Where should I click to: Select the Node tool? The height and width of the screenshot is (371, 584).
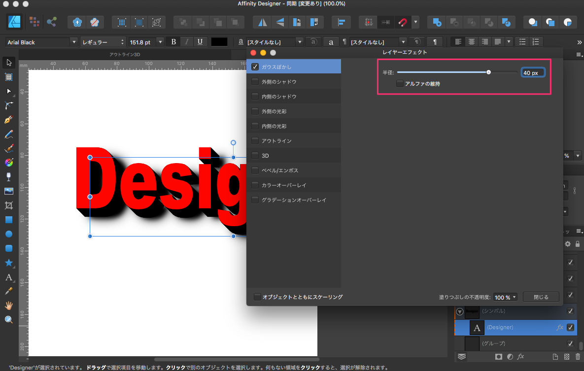click(x=9, y=91)
